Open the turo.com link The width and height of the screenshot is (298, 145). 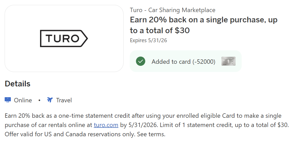tap(106, 125)
